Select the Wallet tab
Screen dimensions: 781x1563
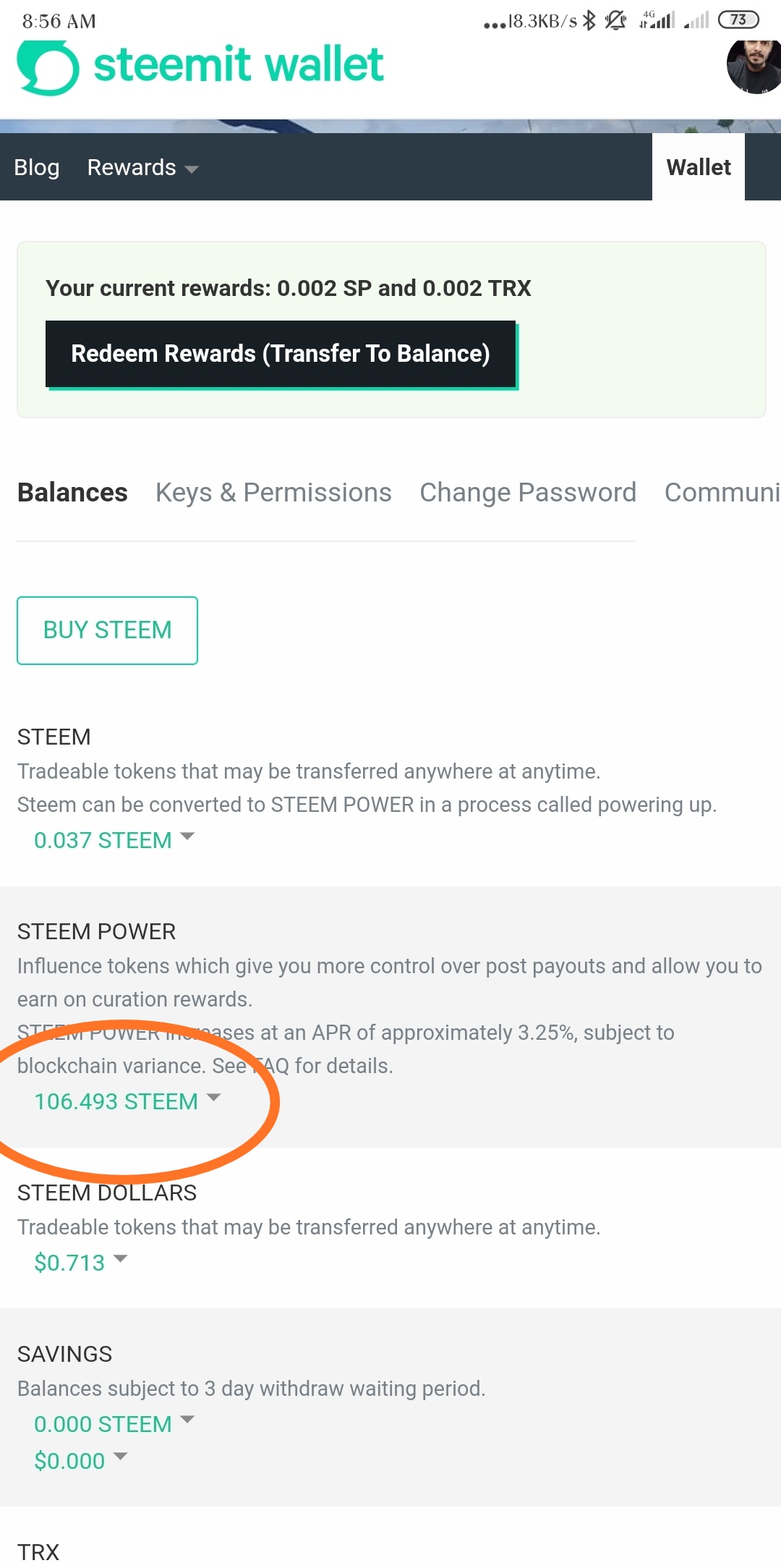point(699,167)
